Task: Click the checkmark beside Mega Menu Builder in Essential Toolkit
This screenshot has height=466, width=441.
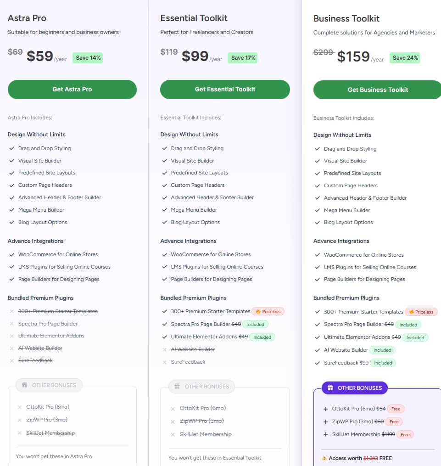Action: pos(164,210)
